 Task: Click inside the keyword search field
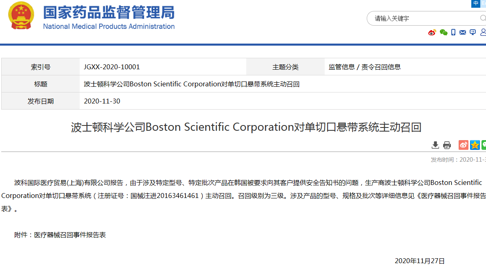point(426,19)
